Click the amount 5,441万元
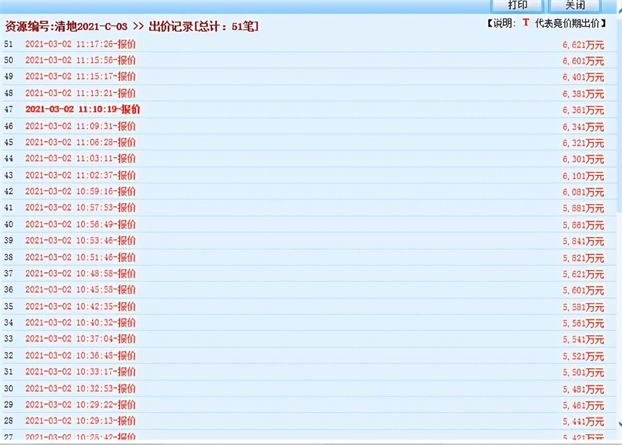The height and width of the screenshot is (445, 622). 583,422
